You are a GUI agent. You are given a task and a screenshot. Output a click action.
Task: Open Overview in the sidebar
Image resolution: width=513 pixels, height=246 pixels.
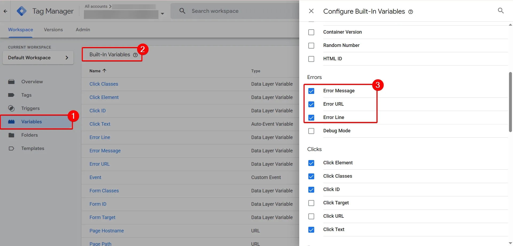32,82
